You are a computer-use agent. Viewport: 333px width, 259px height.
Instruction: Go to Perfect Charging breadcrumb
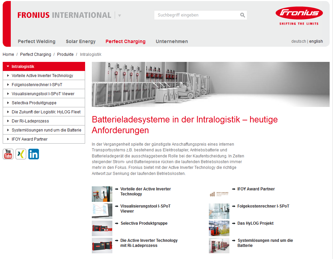(36, 54)
